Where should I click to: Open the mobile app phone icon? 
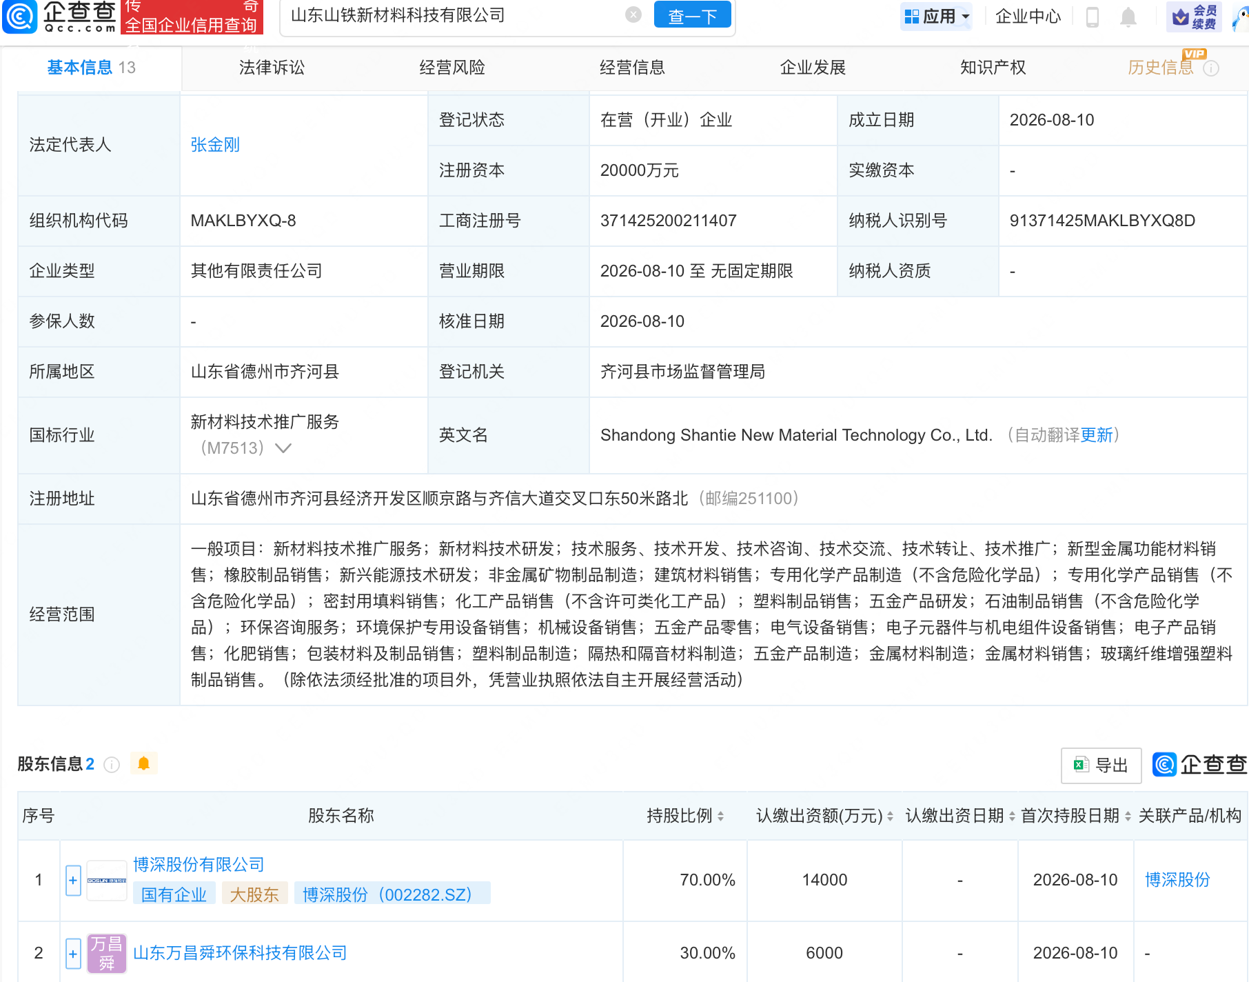1092,17
